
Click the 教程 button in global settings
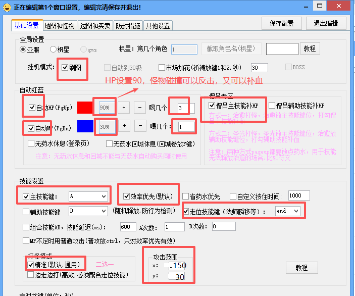[310, 48]
